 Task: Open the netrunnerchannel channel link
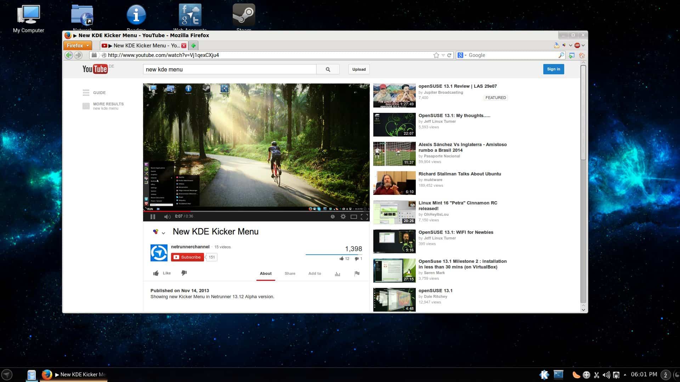pos(190,247)
